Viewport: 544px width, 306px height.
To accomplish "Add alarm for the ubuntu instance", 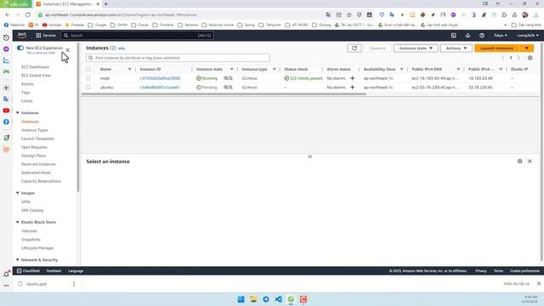I will point(353,88).
